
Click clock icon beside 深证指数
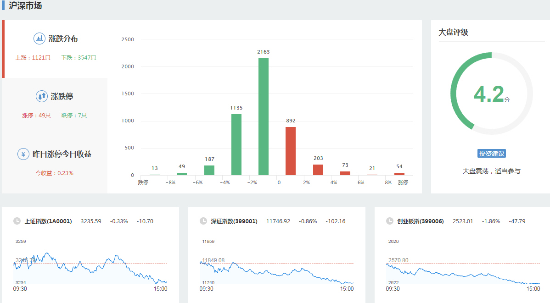pyautogui.click(x=203, y=221)
